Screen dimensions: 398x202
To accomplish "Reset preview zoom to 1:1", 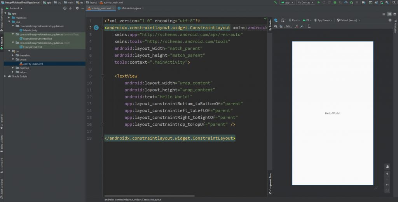I will 387,185.
